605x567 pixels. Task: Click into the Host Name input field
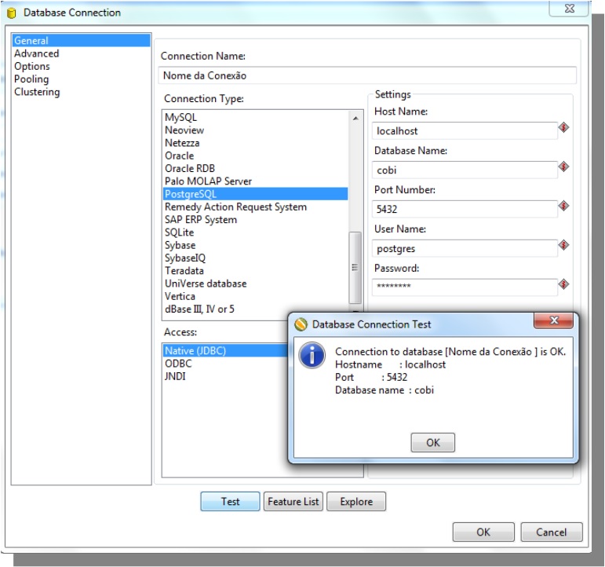(463, 131)
